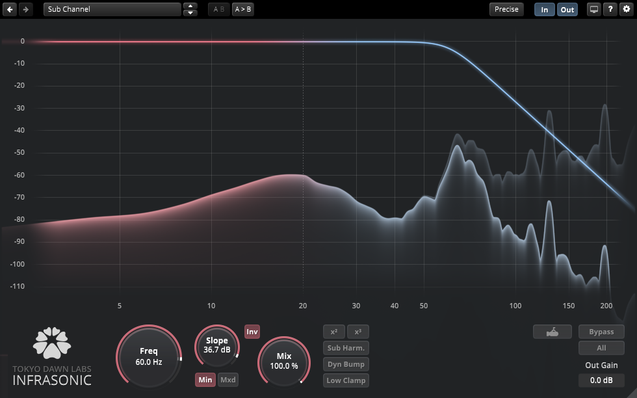
Task: Click the Out Gain label
Action: pyautogui.click(x=601, y=365)
